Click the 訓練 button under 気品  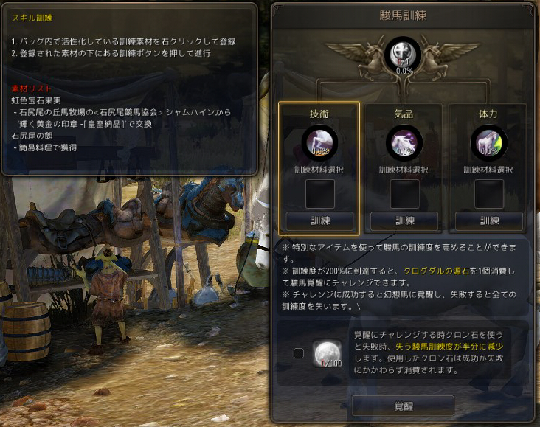[404, 221]
